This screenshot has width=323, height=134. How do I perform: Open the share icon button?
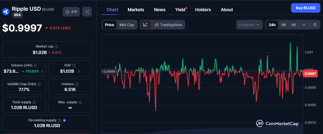point(87,12)
